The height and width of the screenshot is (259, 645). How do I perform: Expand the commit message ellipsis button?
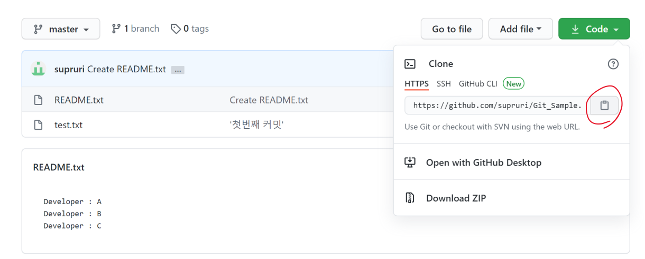pyautogui.click(x=178, y=70)
